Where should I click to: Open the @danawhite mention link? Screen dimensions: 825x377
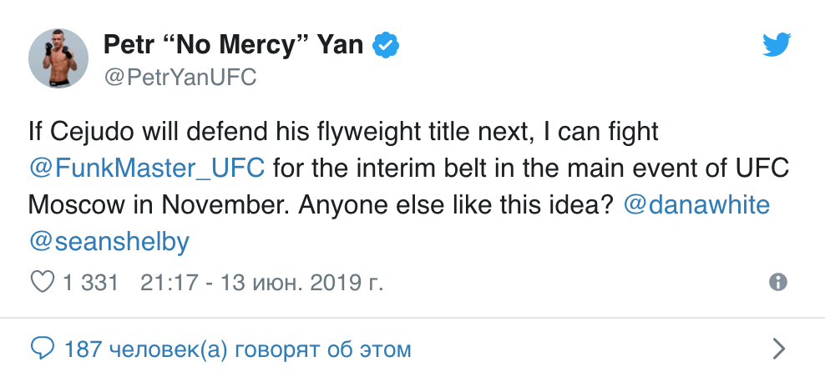pyautogui.click(x=697, y=204)
